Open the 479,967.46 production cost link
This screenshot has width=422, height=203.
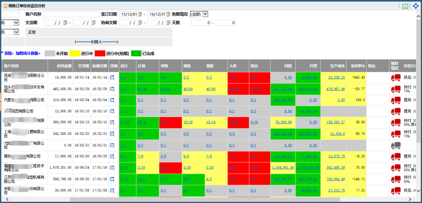coord(336,89)
